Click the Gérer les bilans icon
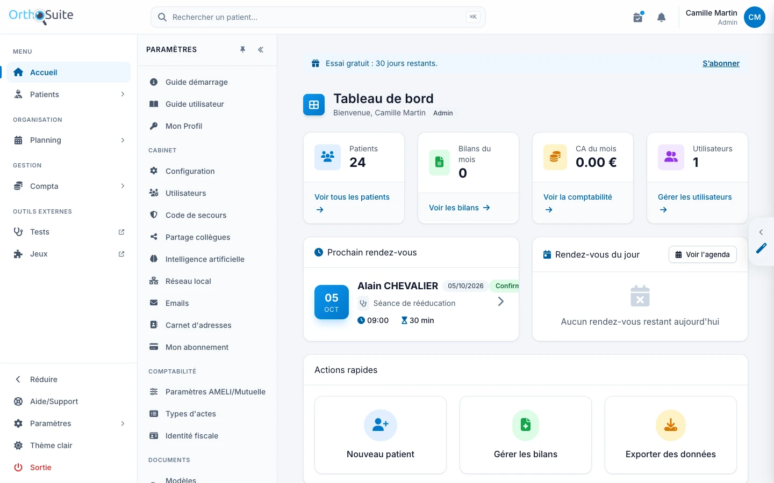 click(526, 425)
